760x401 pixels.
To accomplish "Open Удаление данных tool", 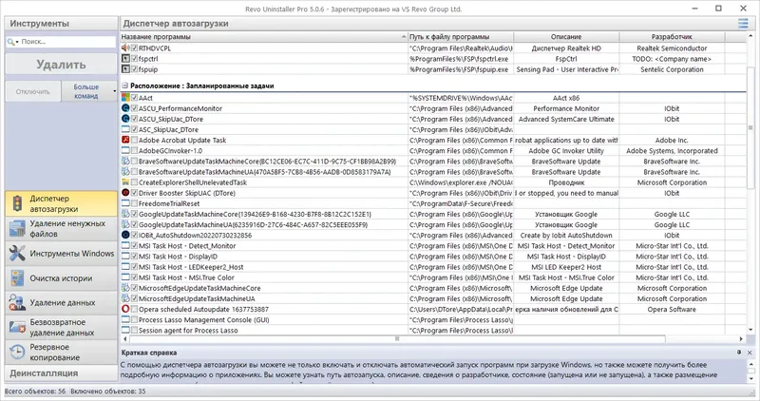I will (61, 302).
